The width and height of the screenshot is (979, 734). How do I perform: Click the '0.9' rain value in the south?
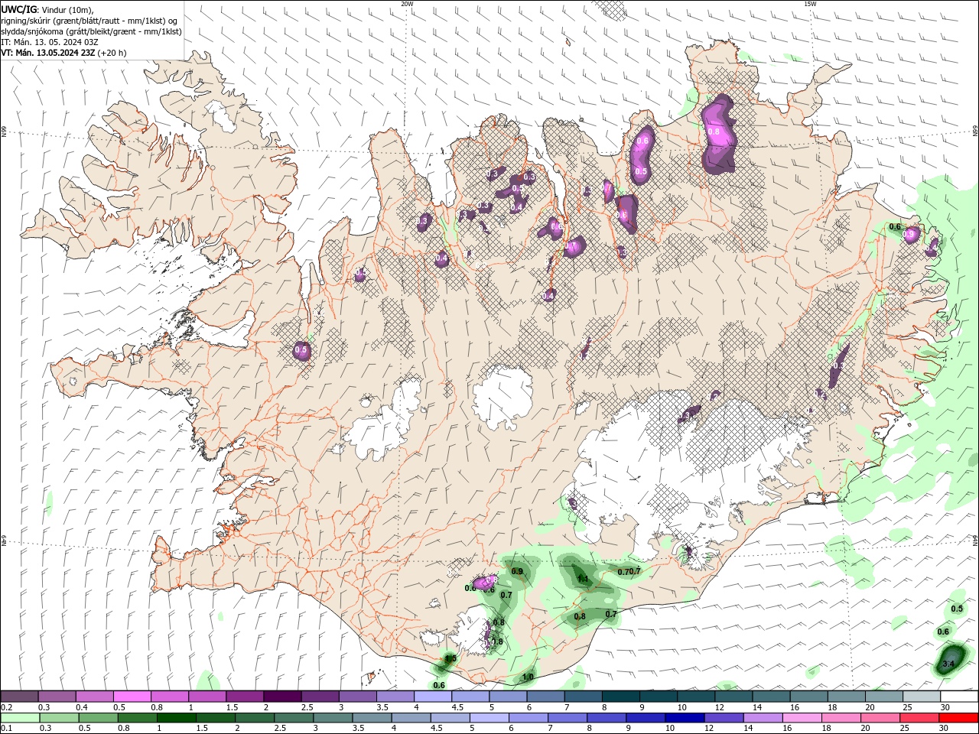[517, 571]
